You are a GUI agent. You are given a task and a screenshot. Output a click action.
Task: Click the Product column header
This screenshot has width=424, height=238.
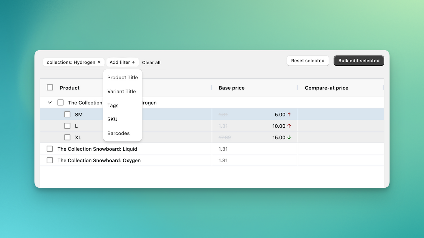(70, 88)
